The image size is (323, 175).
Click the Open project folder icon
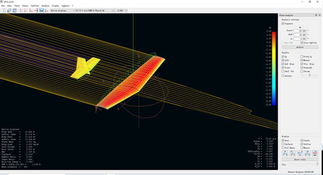[x=9, y=10]
